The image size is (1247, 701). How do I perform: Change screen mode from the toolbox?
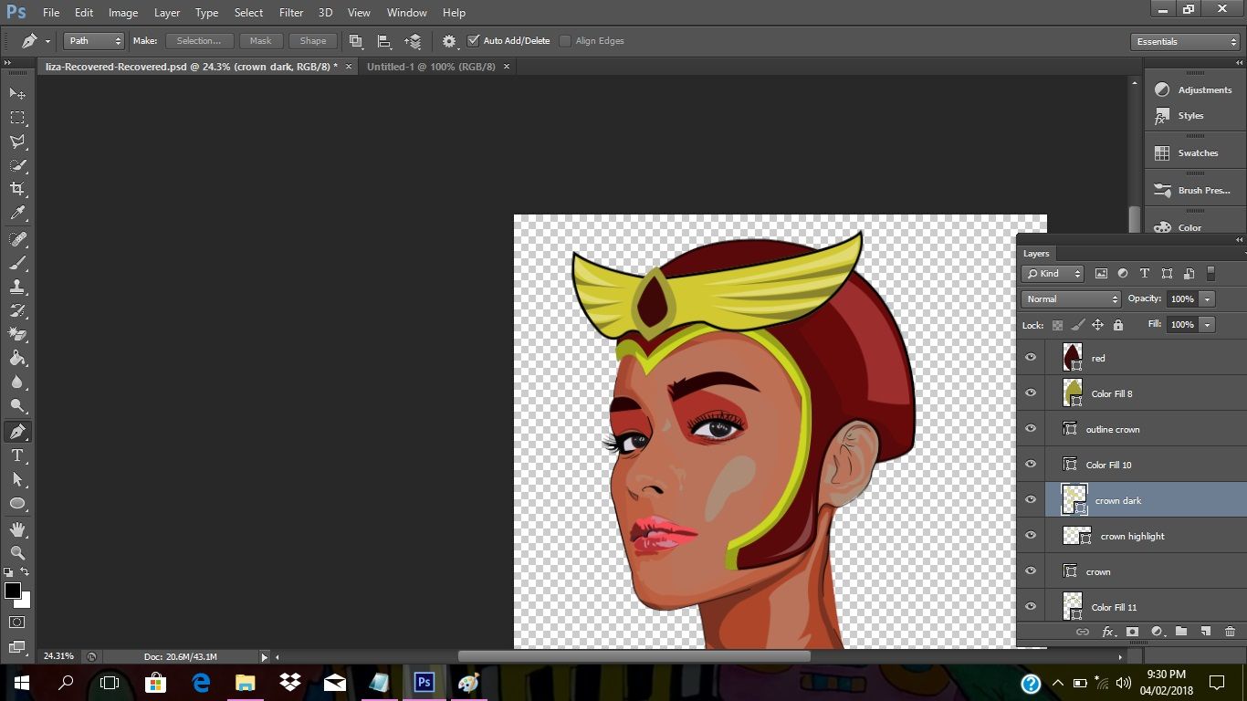pyautogui.click(x=17, y=646)
